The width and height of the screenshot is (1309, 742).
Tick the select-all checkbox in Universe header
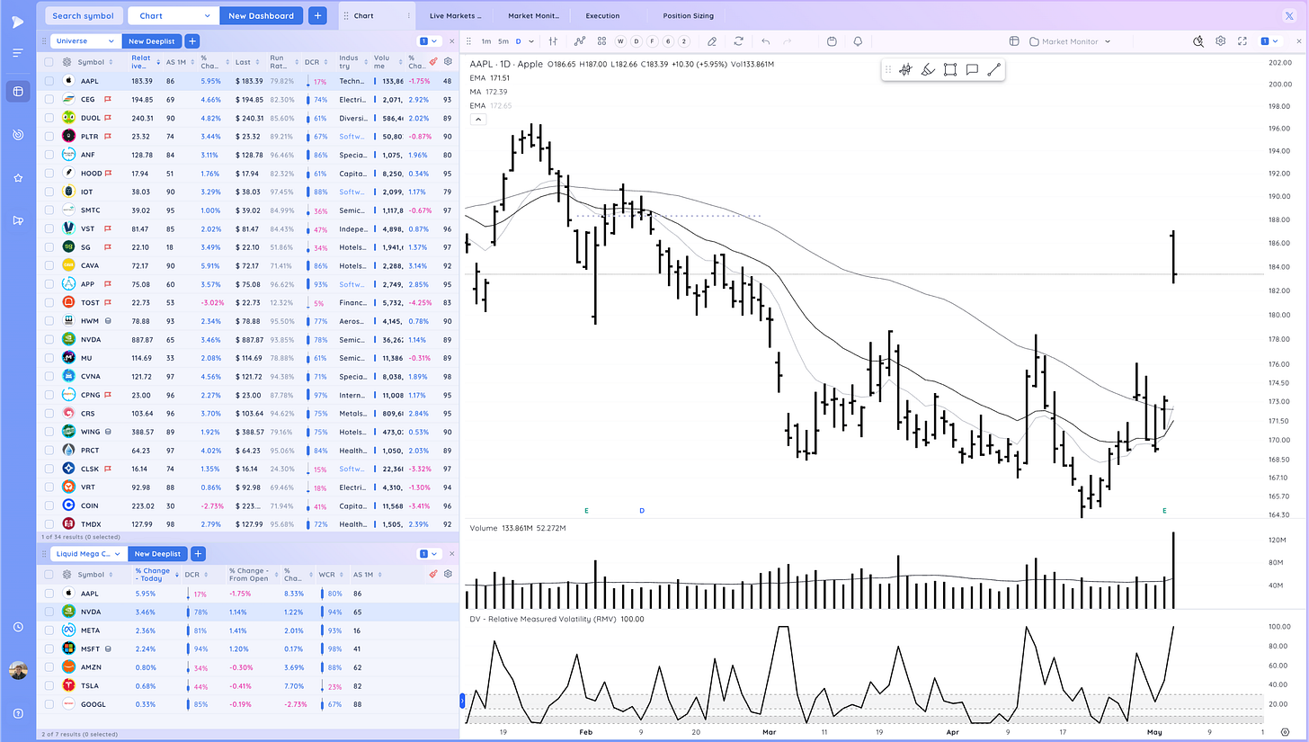(49, 62)
